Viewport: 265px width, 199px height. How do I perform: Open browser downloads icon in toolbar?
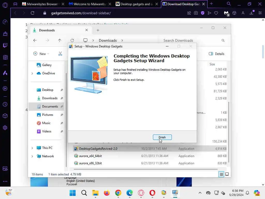coord(252,13)
